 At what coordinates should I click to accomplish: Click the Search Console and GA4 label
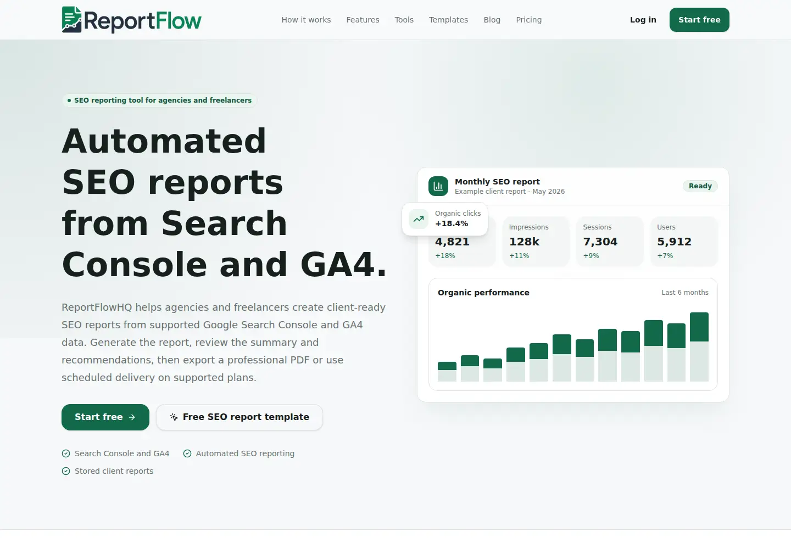click(122, 453)
